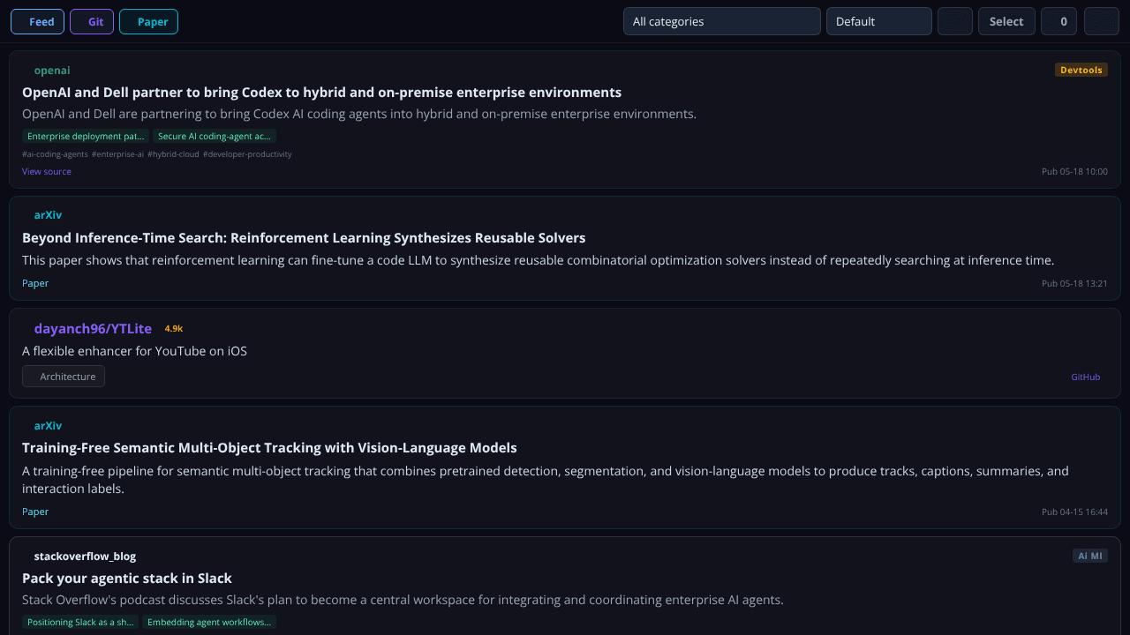Click the Pub 04-15 16:44 timestamp
1130x635 pixels.
point(1074,512)
